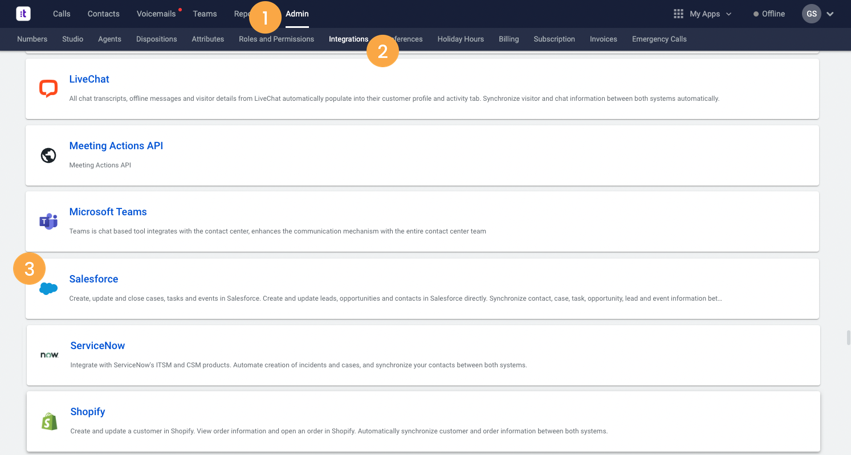Open Subscription section
Image resolution: width=851 pixels, height=455 pixels.
(x=554, y=39)
